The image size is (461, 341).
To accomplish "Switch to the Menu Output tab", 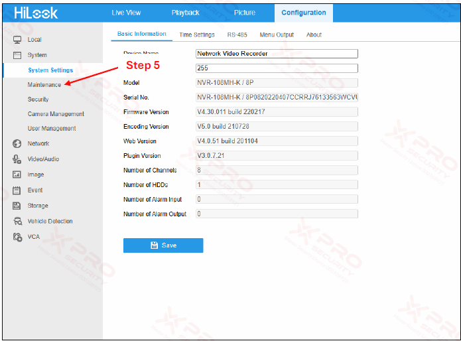I will point(277,34).
